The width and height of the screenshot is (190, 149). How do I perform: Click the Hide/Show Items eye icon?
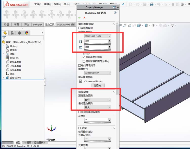coord(154,25)
